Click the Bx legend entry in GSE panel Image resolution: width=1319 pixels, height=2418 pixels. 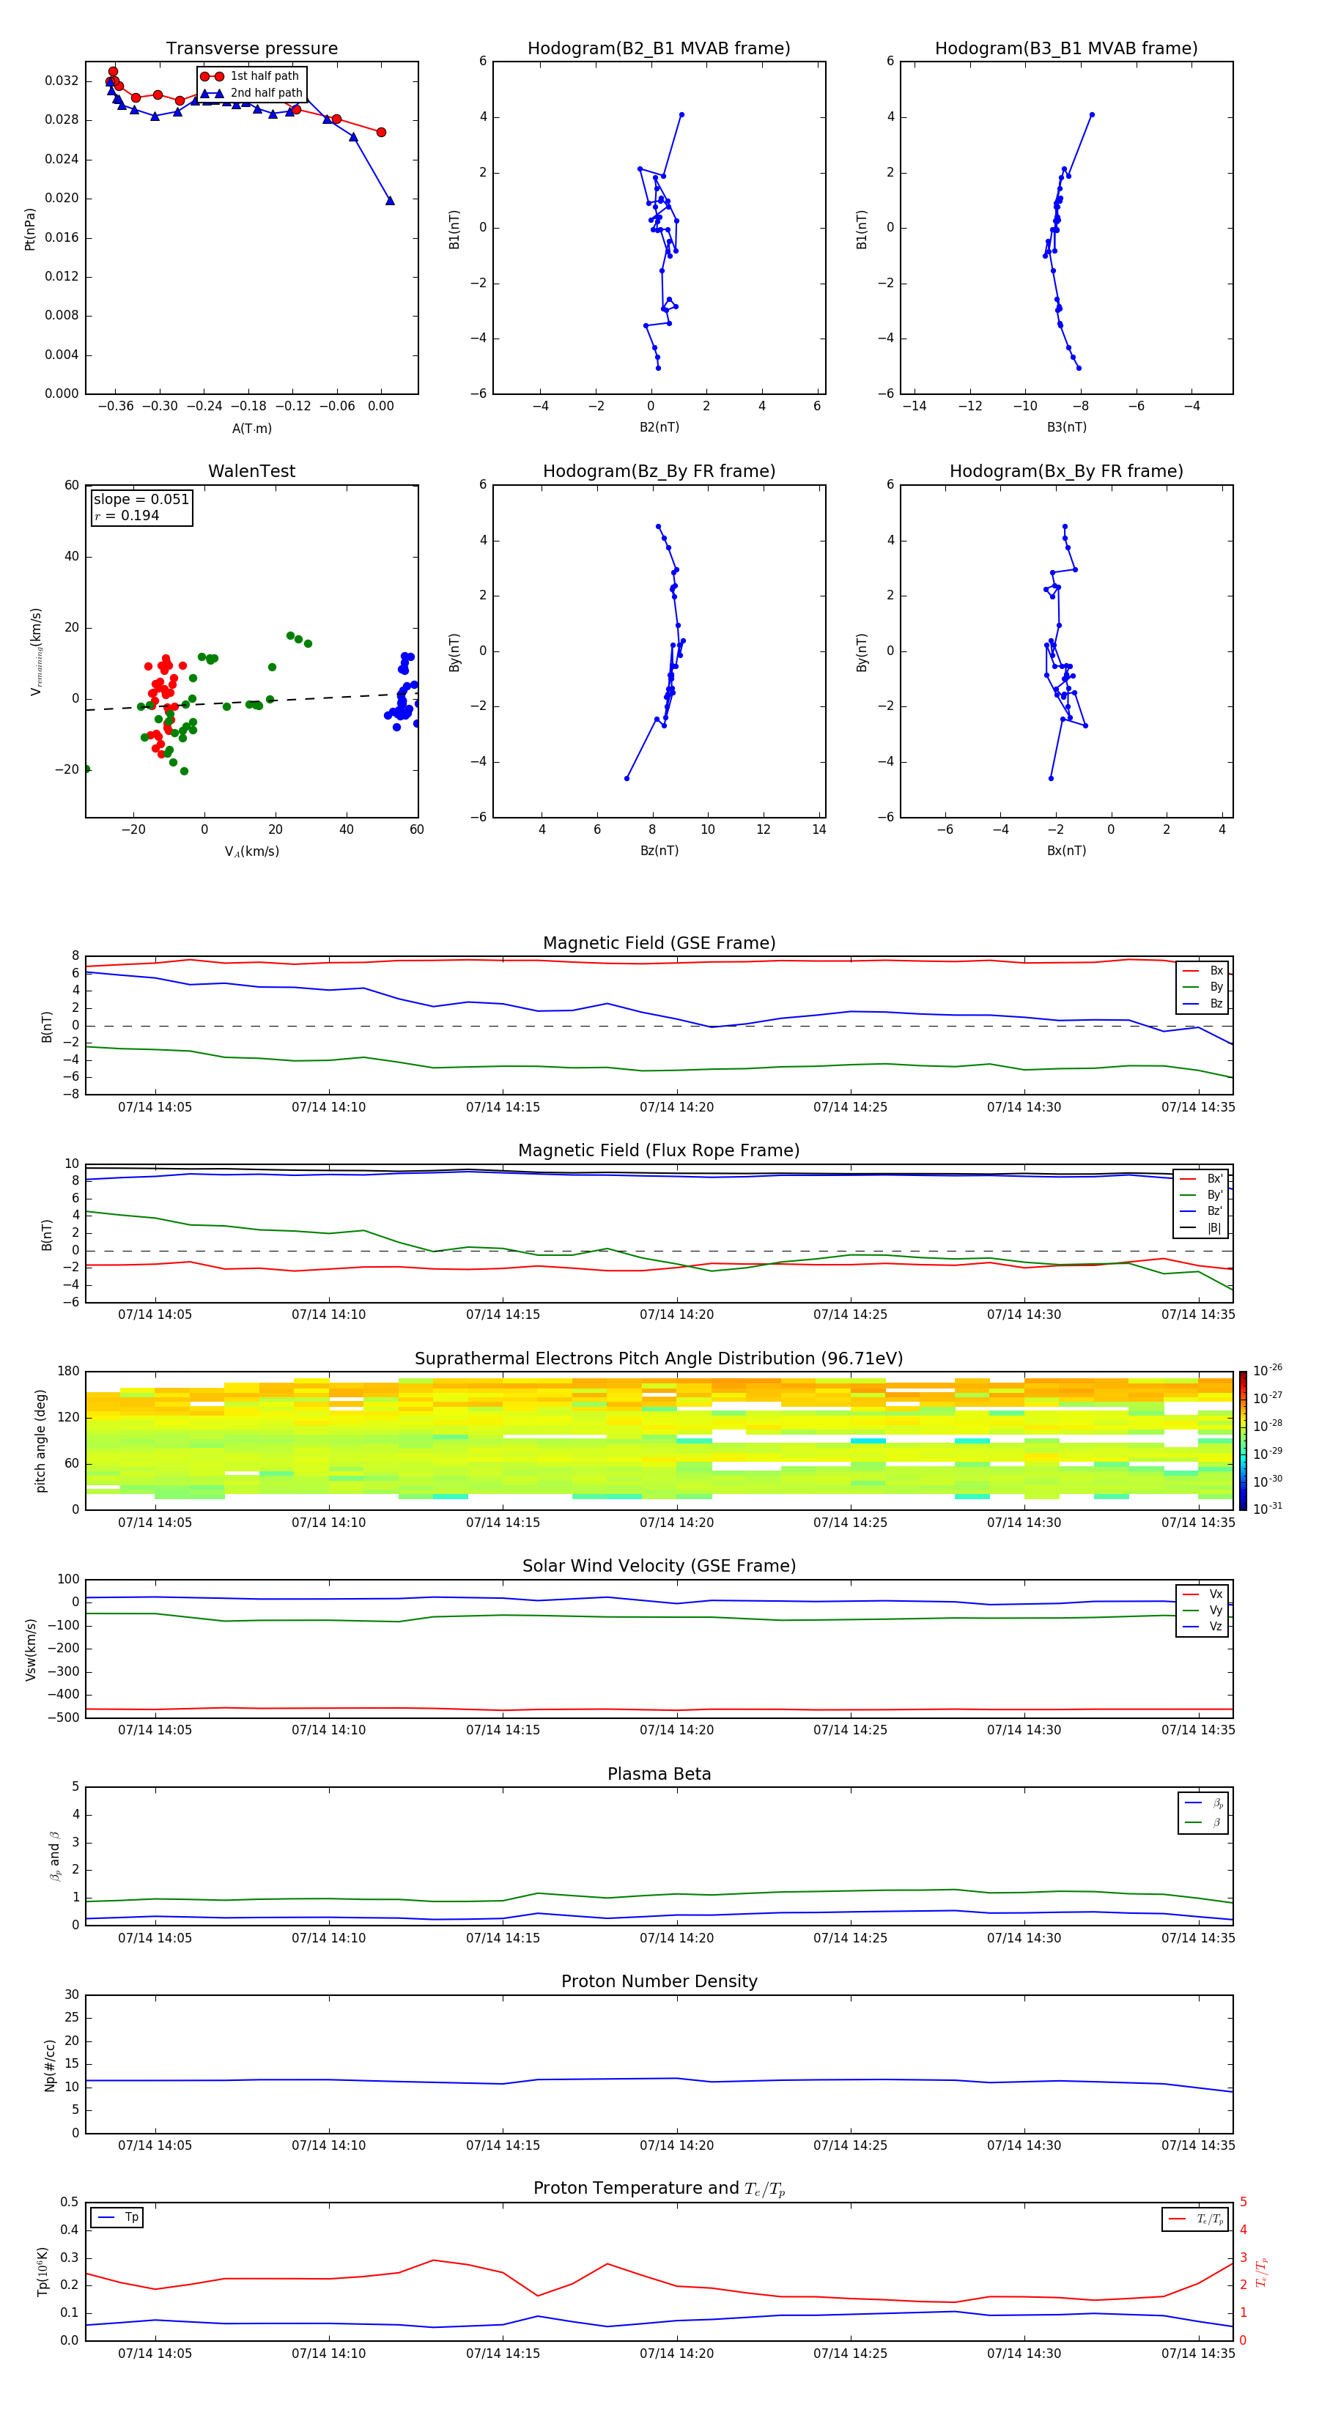[x=1202, y=971]
